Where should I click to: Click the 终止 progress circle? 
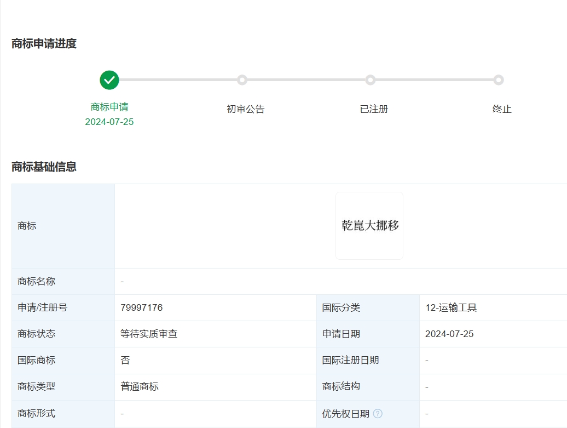tap(499, 79)
